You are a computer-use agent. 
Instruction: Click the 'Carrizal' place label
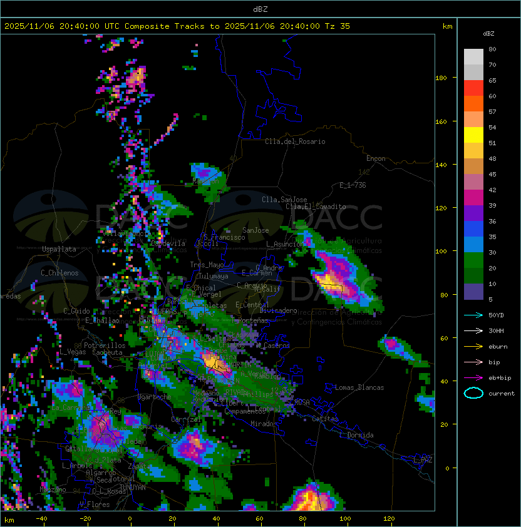click(x=186, y=419)
